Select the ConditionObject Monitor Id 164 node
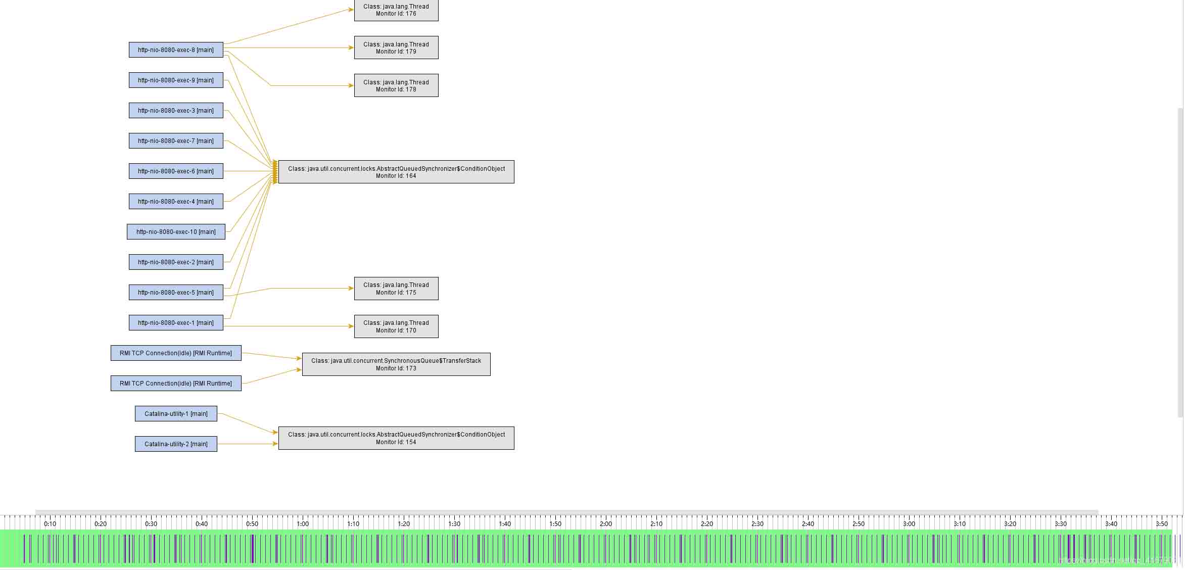This screenshot has height=570, width=1186. (396, 172)
